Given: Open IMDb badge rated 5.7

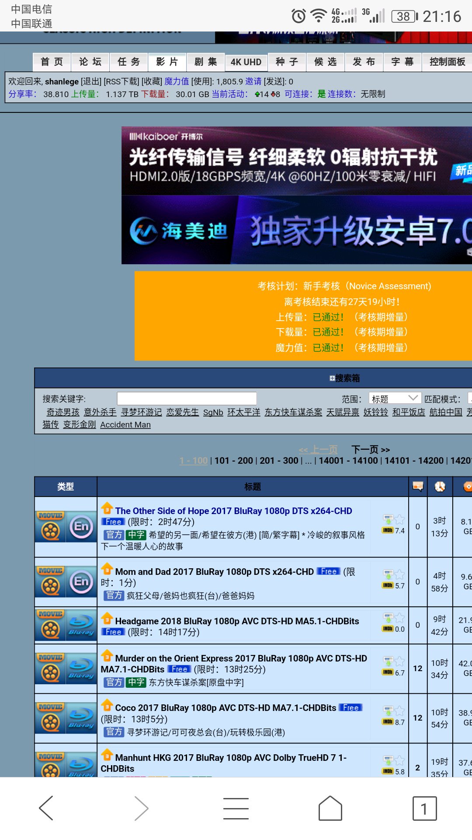Looking at the screenshot, I should tap(388, 585).
